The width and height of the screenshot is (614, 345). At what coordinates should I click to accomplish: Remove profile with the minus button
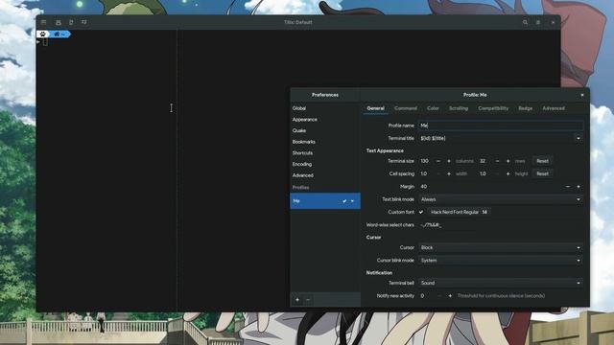point(308,300)
